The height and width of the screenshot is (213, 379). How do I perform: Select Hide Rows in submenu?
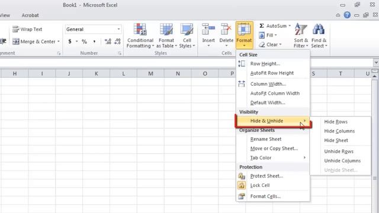click(x=341, y=122)
